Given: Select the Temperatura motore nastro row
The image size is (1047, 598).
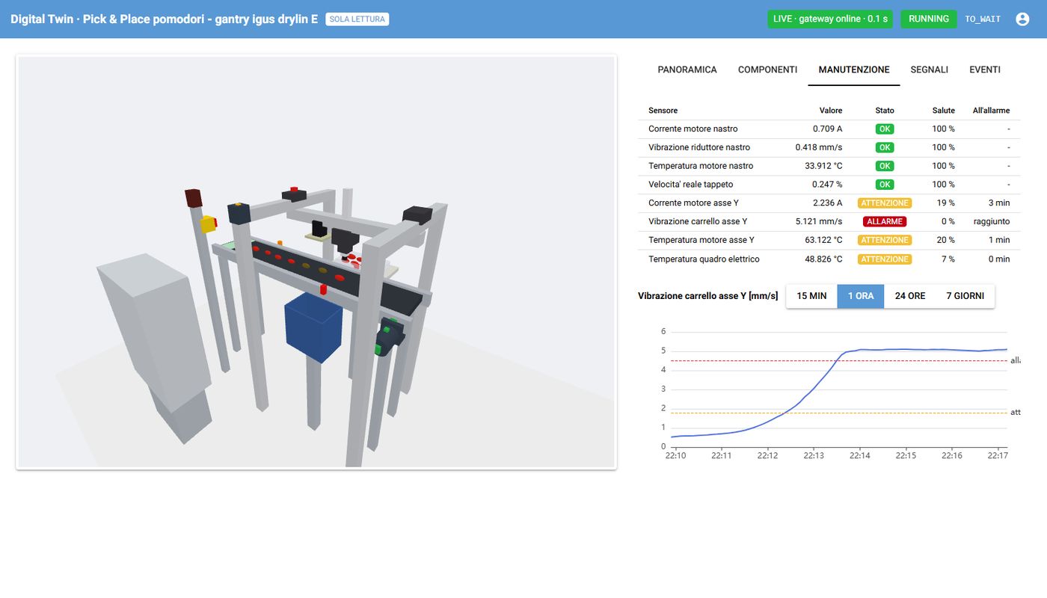Looking at the screenshot, I should 829,166.
